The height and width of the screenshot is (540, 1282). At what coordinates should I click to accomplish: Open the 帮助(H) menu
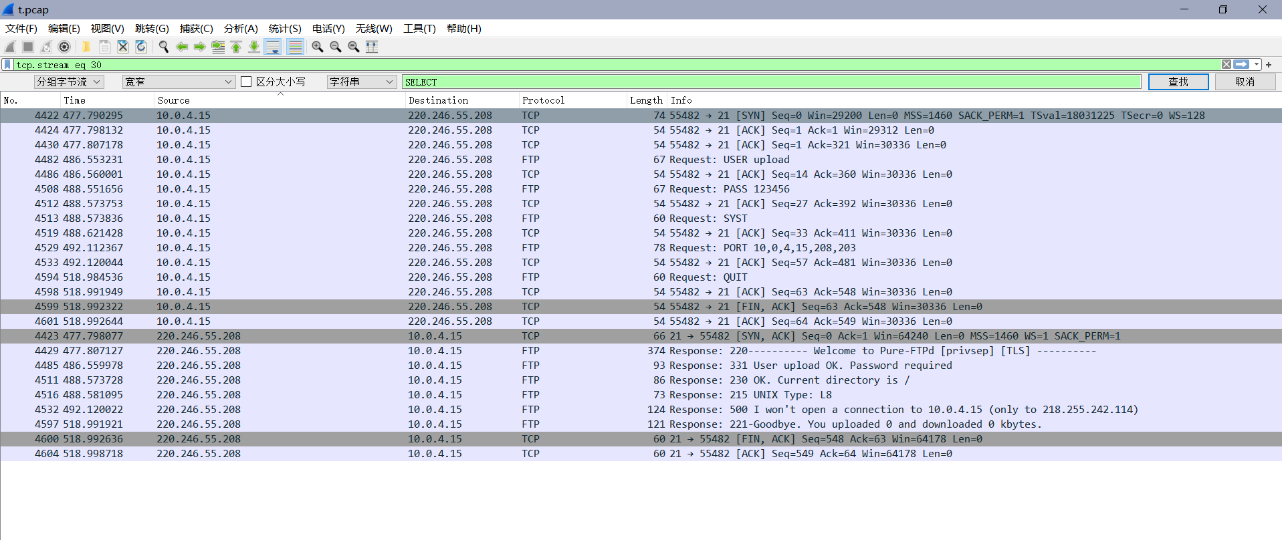[464, 29]
